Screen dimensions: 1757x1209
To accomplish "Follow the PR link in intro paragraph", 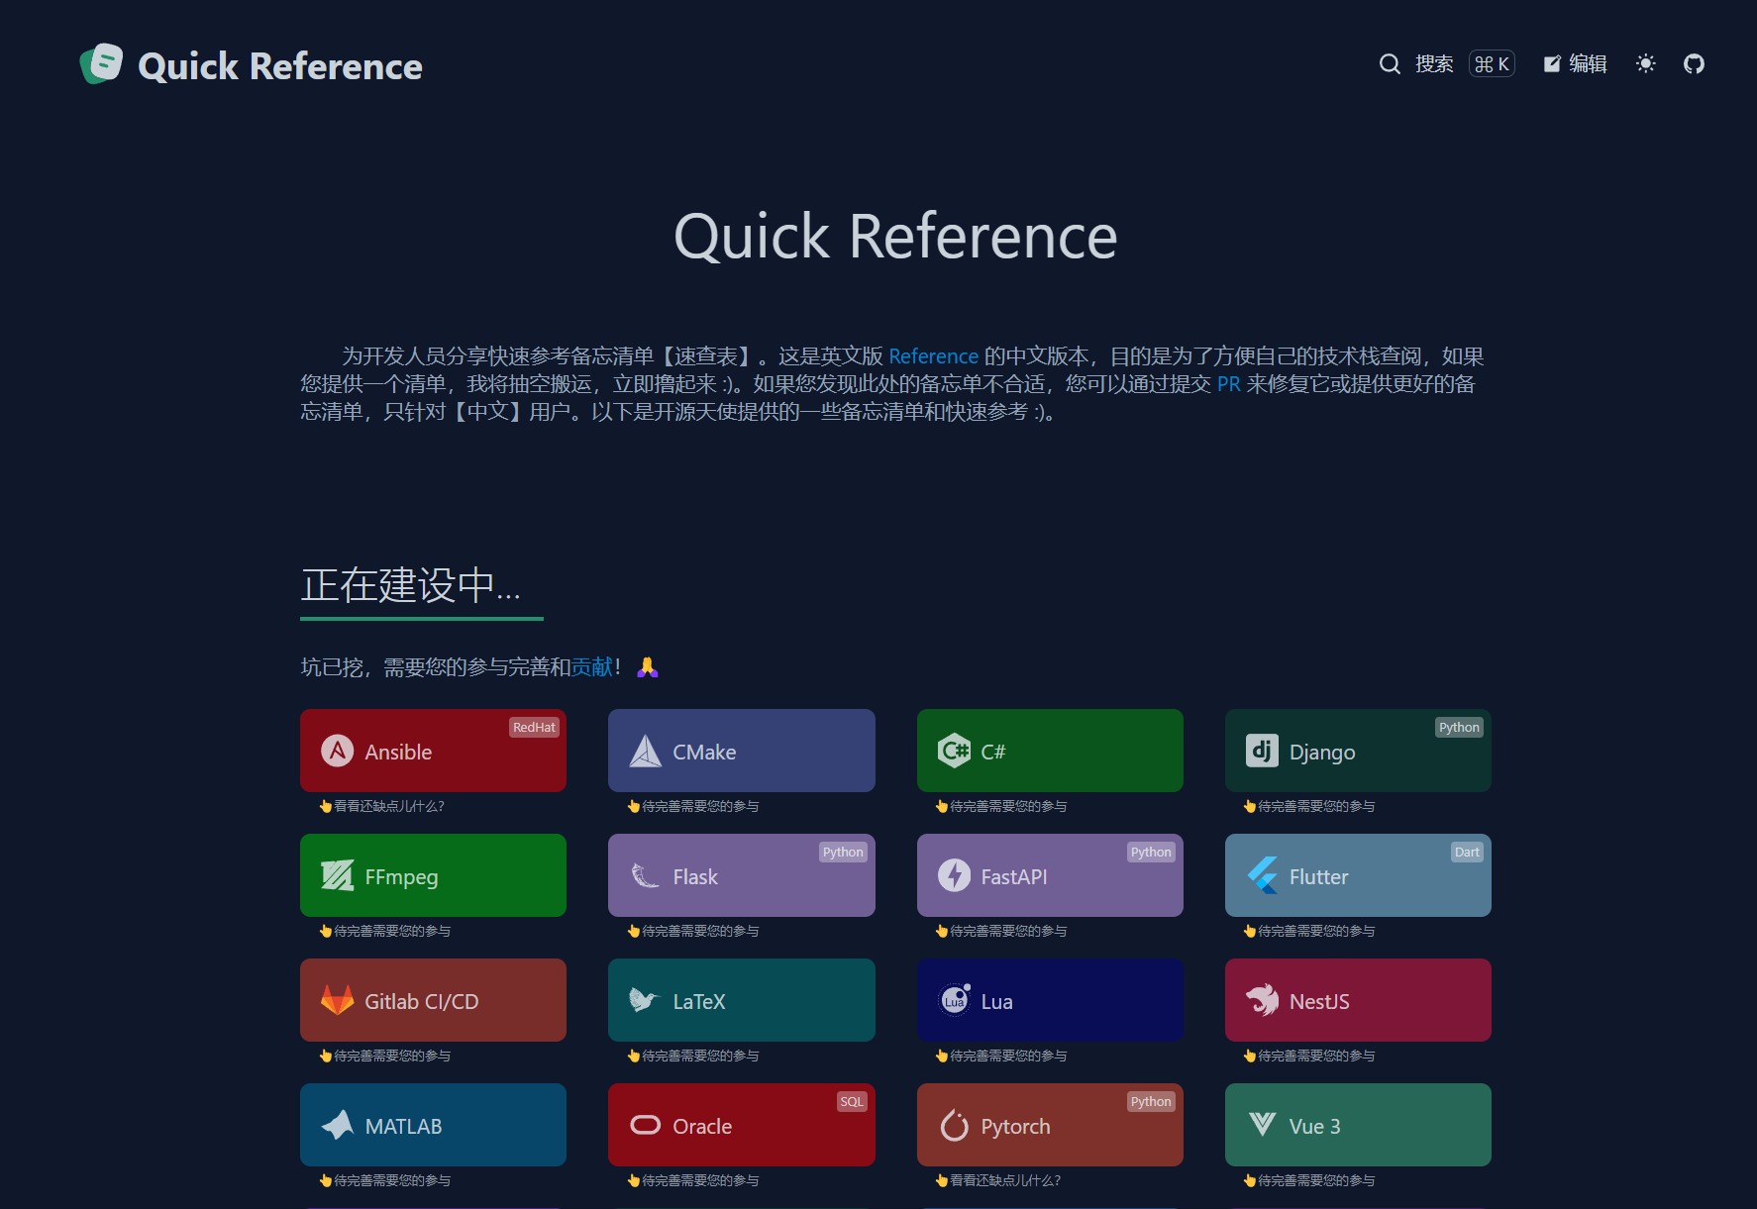I will coord(1228,384).
